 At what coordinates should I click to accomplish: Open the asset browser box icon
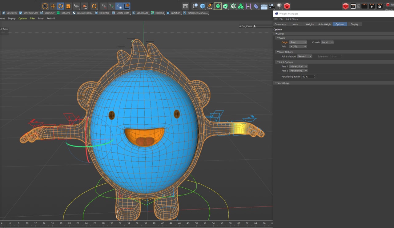pos(185,6)
